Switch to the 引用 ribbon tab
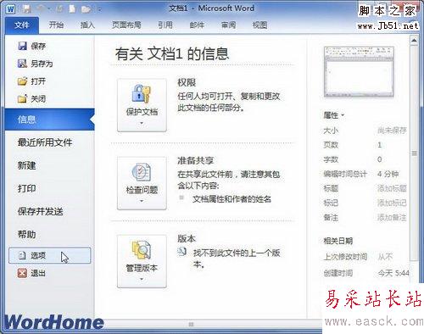The image size is (424, 334). coord(165,25)
